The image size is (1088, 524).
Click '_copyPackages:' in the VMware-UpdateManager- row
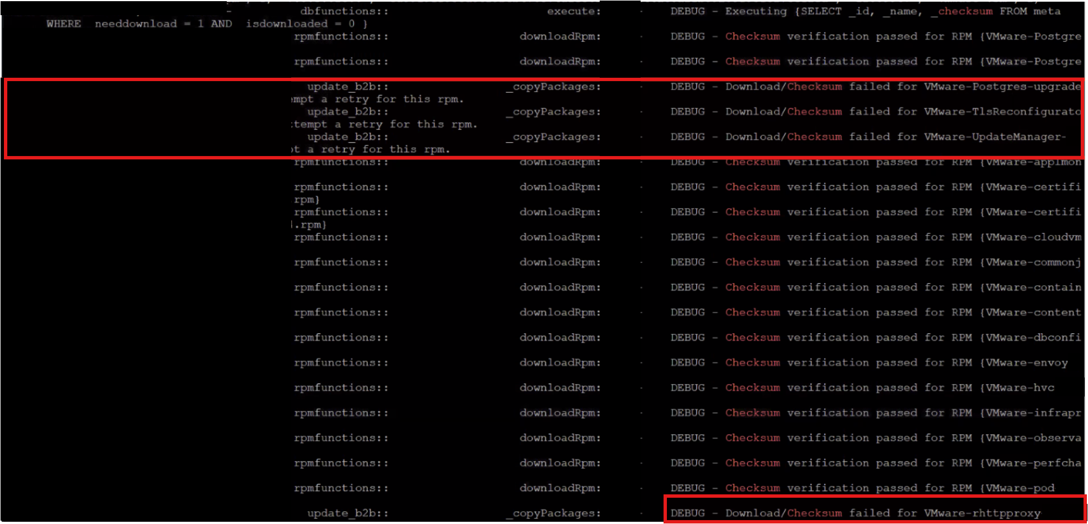point(553,137)
